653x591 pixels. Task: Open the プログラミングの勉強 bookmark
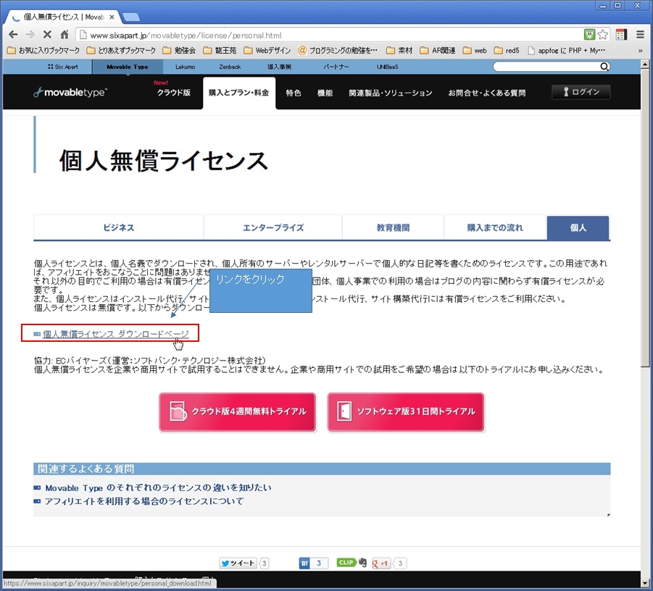(338, 51)
